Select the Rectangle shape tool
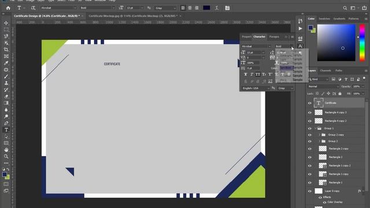370x208 pixels. coord(6,143)
